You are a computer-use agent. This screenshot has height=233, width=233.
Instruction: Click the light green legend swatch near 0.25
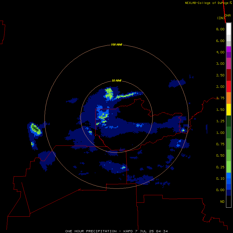[229, 167]
